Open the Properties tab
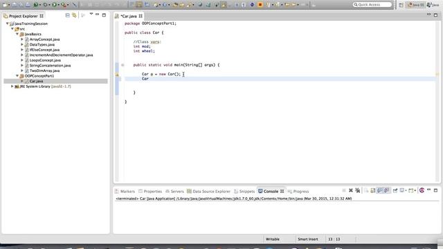 coord(150,191)
